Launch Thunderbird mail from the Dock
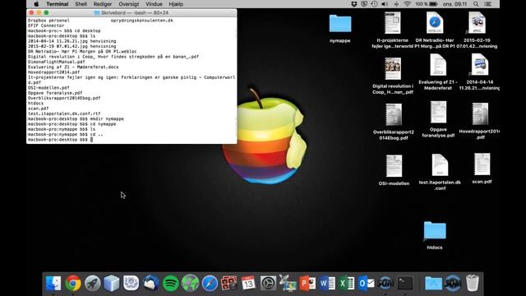 [150, 283]
